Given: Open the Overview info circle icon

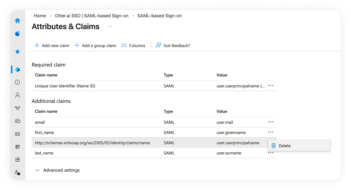Looking at the screenshot, I should point(18,82).
